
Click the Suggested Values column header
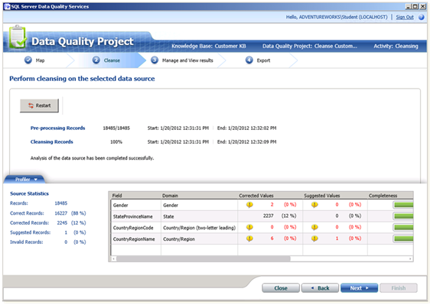coord(335,196)
